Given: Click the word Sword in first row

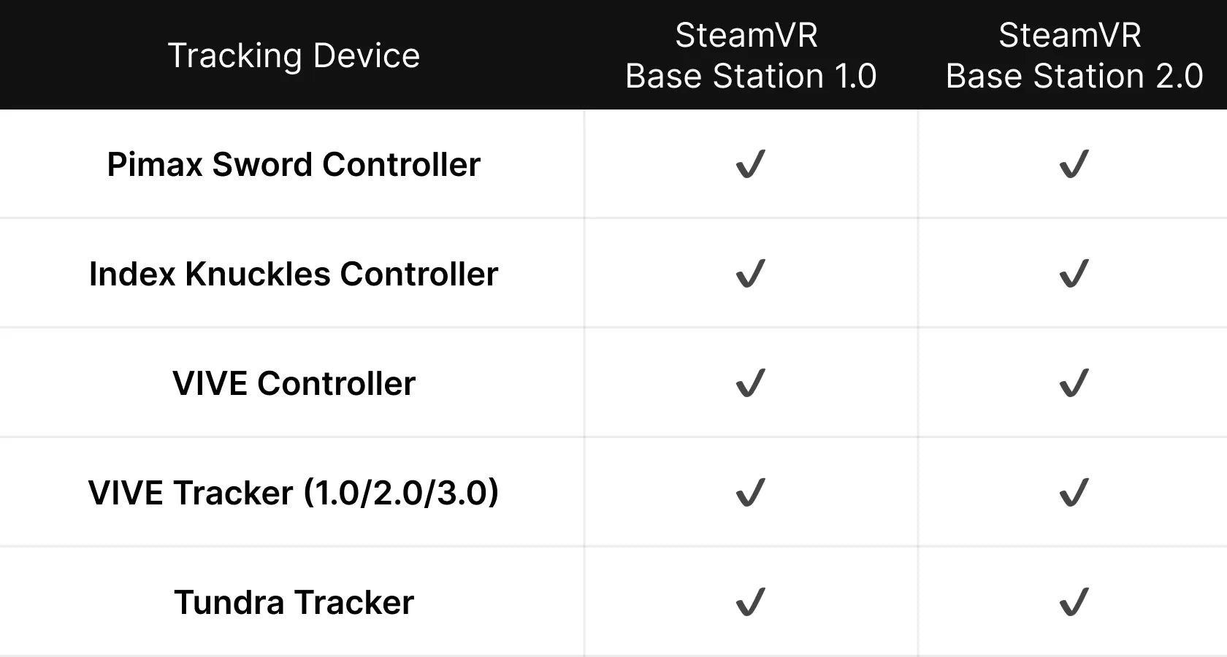Looking at the screenshot, I should coord(263,164).
